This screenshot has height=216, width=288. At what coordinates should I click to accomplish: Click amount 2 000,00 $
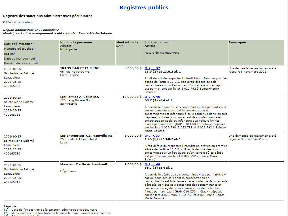click(133, 164)
